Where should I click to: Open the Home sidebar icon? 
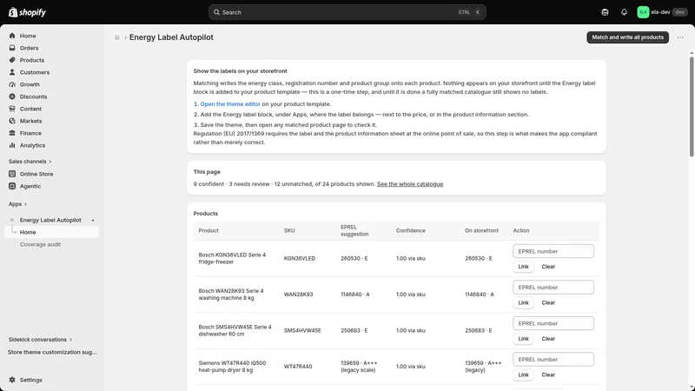point(12,36)
